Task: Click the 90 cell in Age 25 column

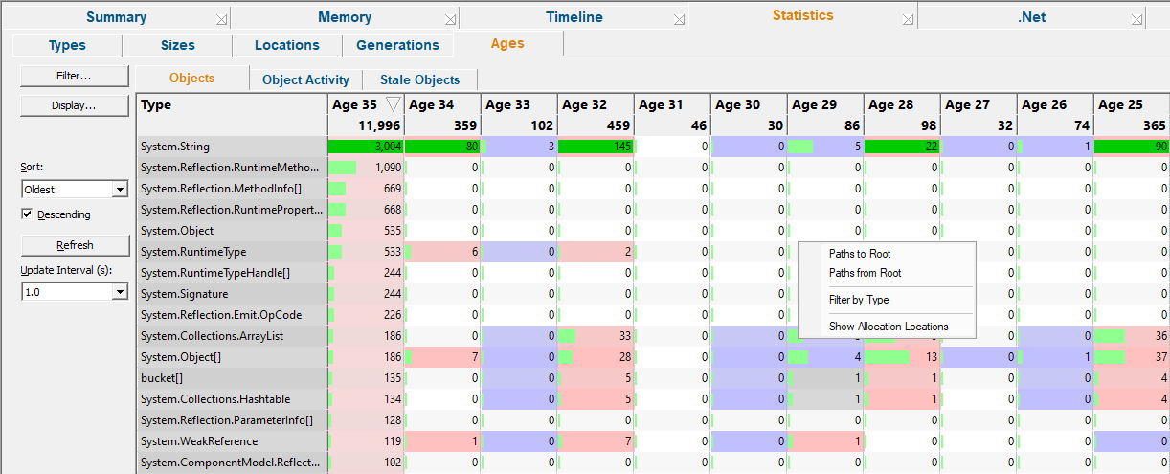Action: (x=1132, y=147)
